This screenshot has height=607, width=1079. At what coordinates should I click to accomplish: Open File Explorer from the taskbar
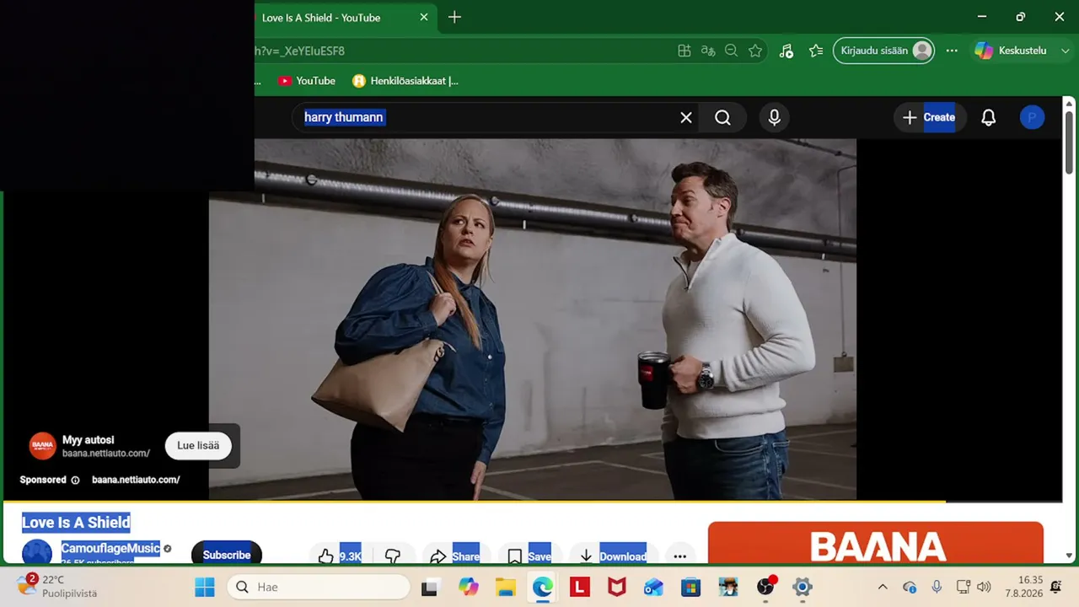pyautogui.click(x=506, y=587)
